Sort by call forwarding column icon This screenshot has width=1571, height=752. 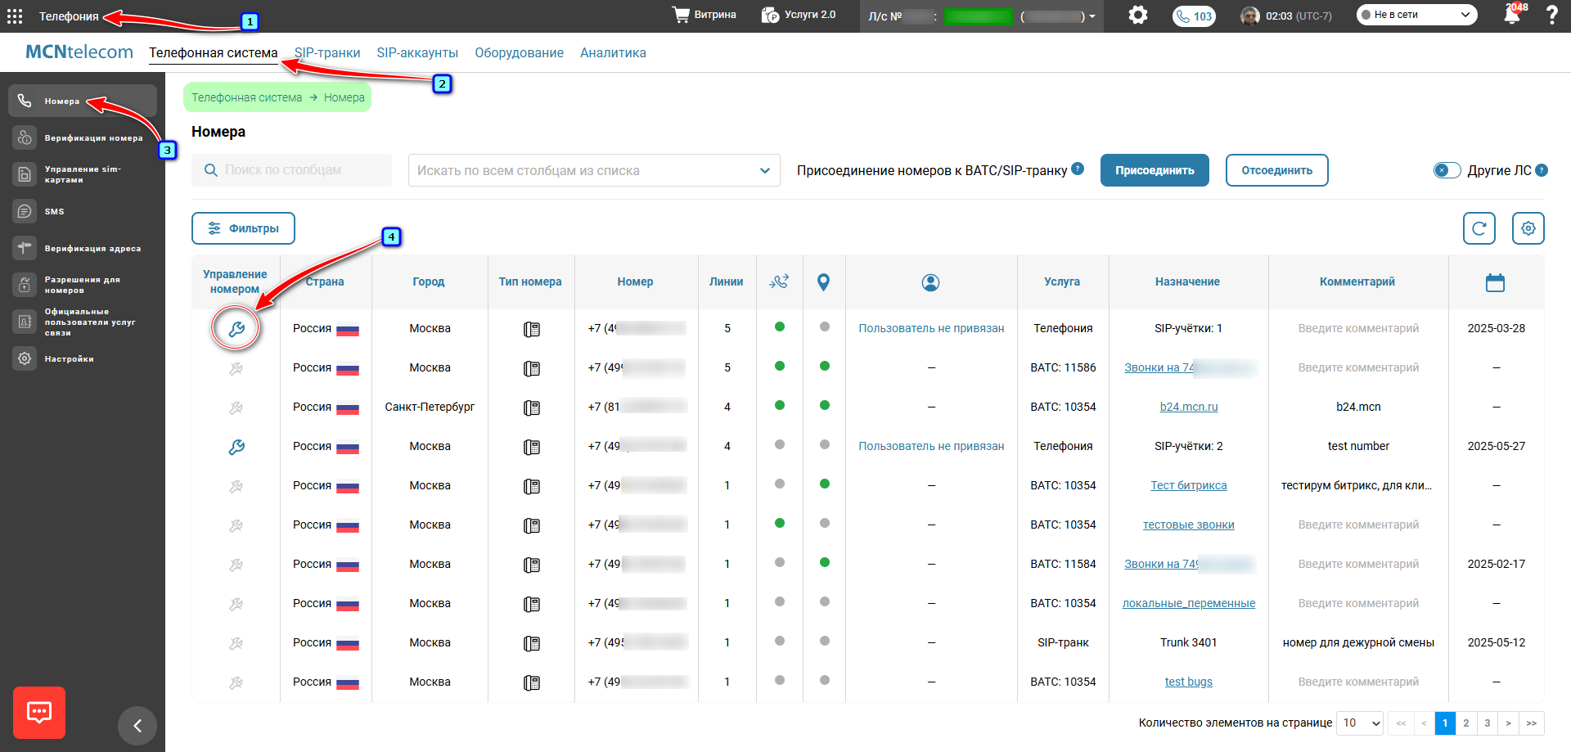(x=779, y=281)
